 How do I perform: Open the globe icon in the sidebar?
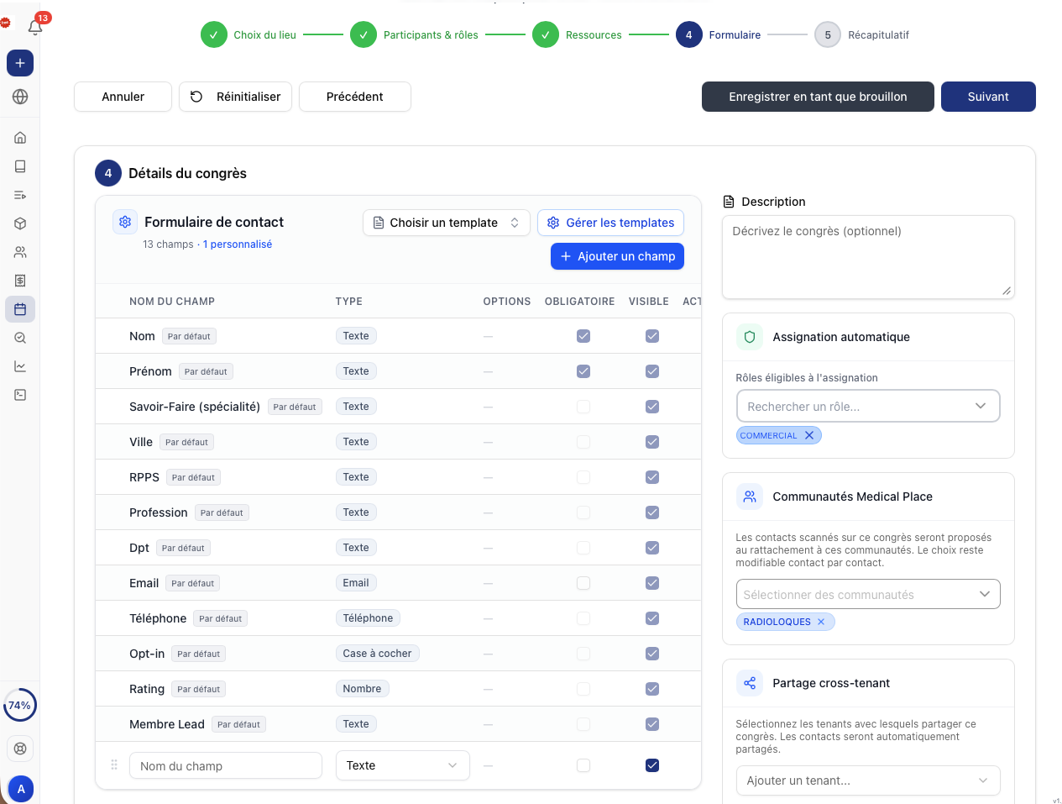(x=20, y=97)
